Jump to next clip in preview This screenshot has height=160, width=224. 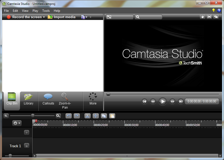pos(181,101)
